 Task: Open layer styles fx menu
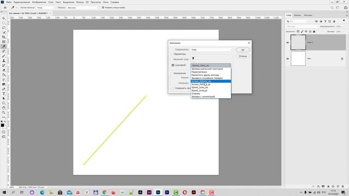(318, 186)
